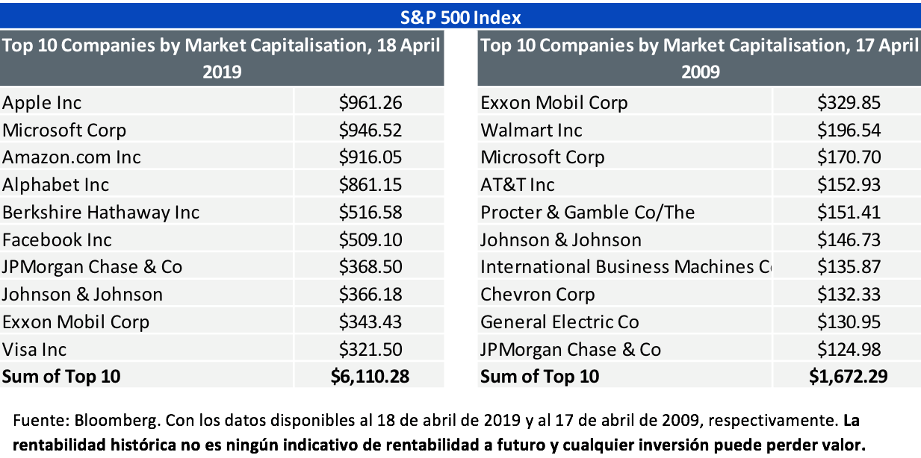
Task: Select the Walmart Inc company cell
Action: click(x=531, y=131)
